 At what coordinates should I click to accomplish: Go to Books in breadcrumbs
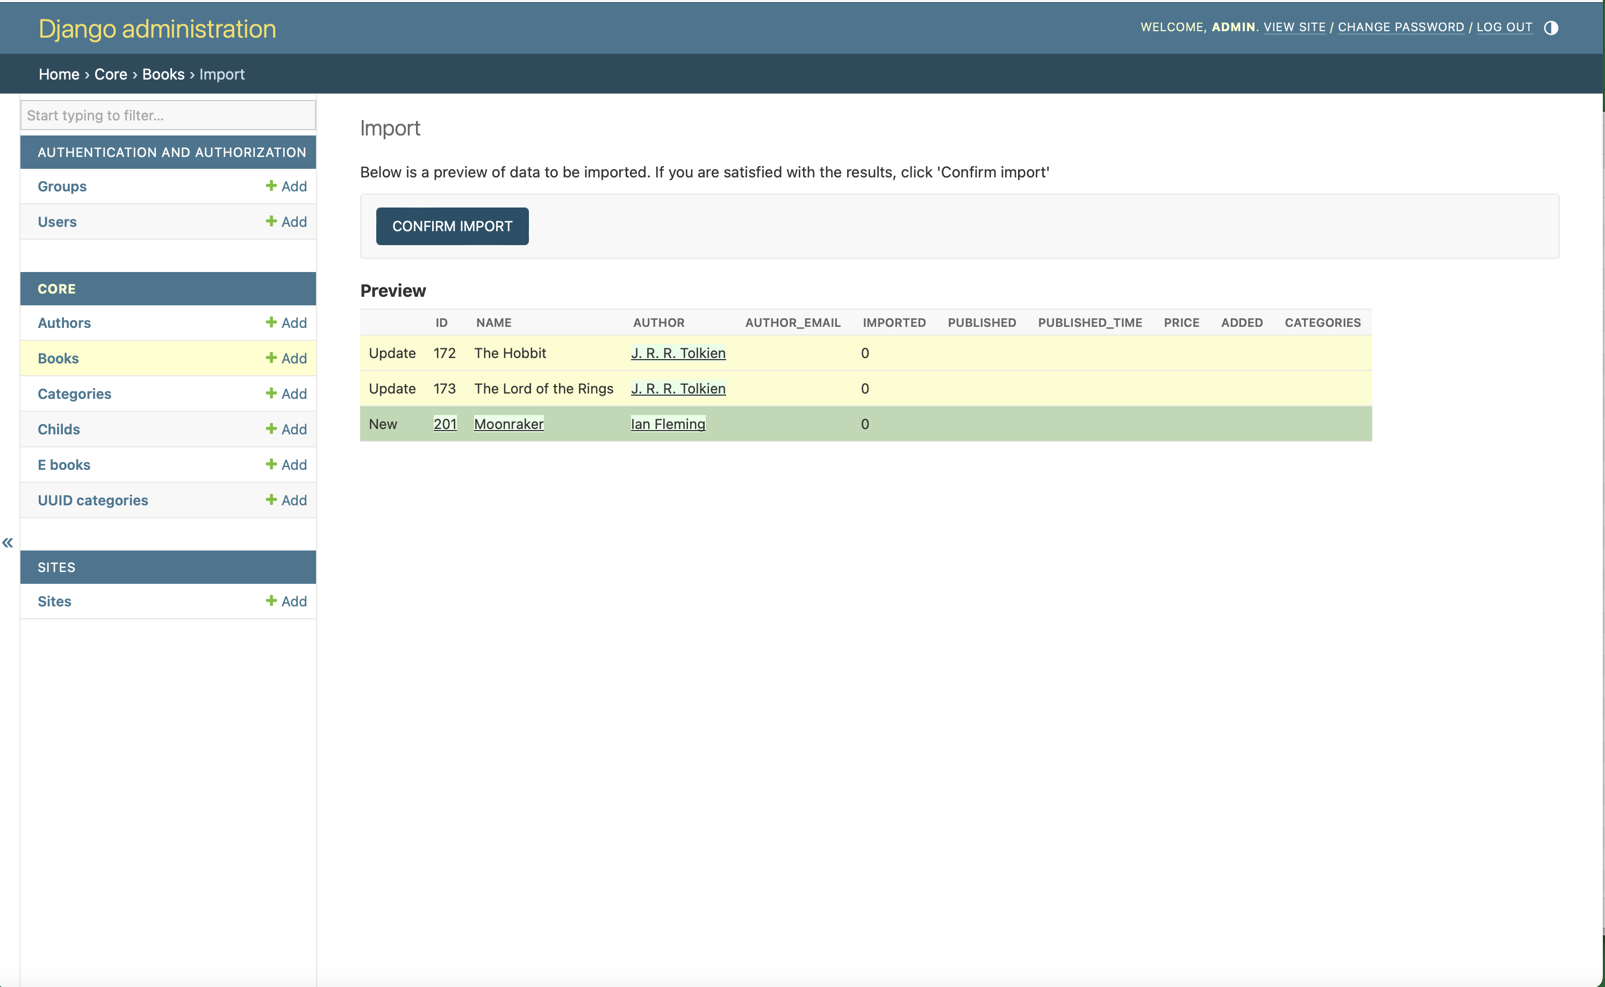[163, 74]
